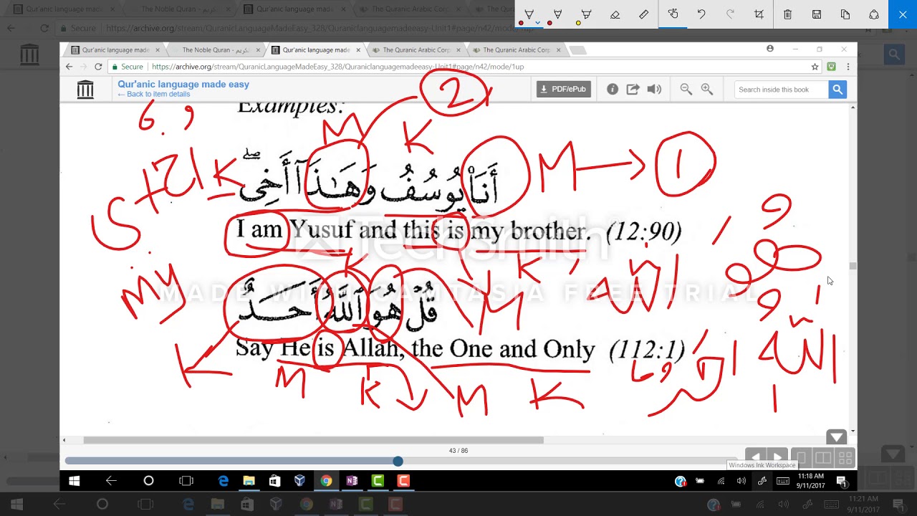Open Task View on taskbar
The height and width of the screenshot is (516, 917).
coord(186,481)
